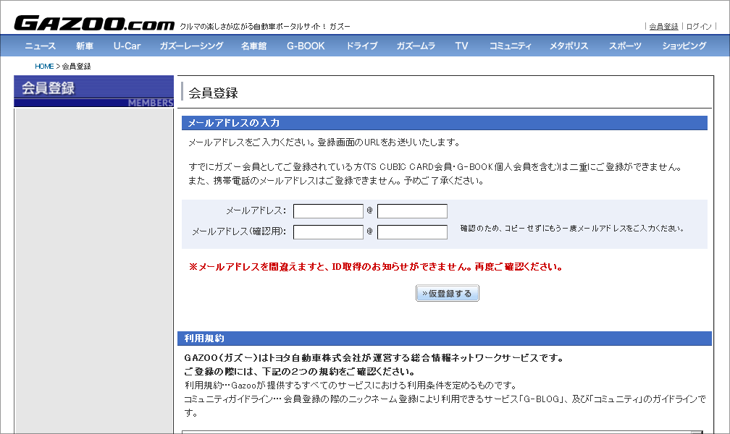Click the 利用規約 section header
The height and width of the screenshot is (434, 730).
445,339
